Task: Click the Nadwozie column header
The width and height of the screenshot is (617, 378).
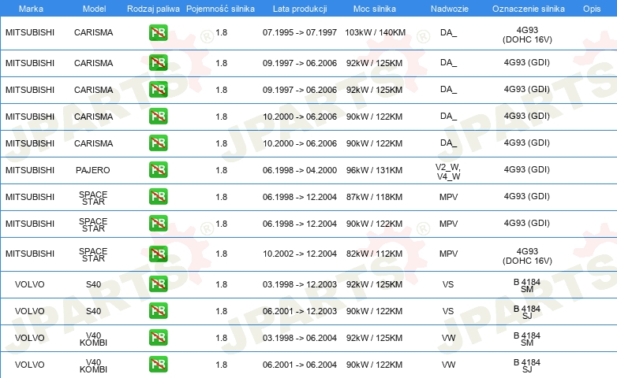Action: coord(450,9)
